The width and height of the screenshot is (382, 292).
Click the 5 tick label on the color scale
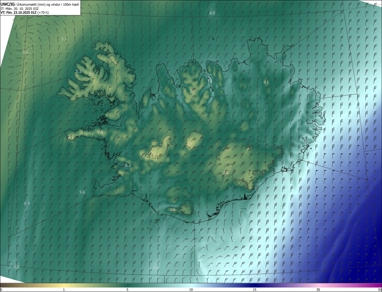(x=127, y=290)
